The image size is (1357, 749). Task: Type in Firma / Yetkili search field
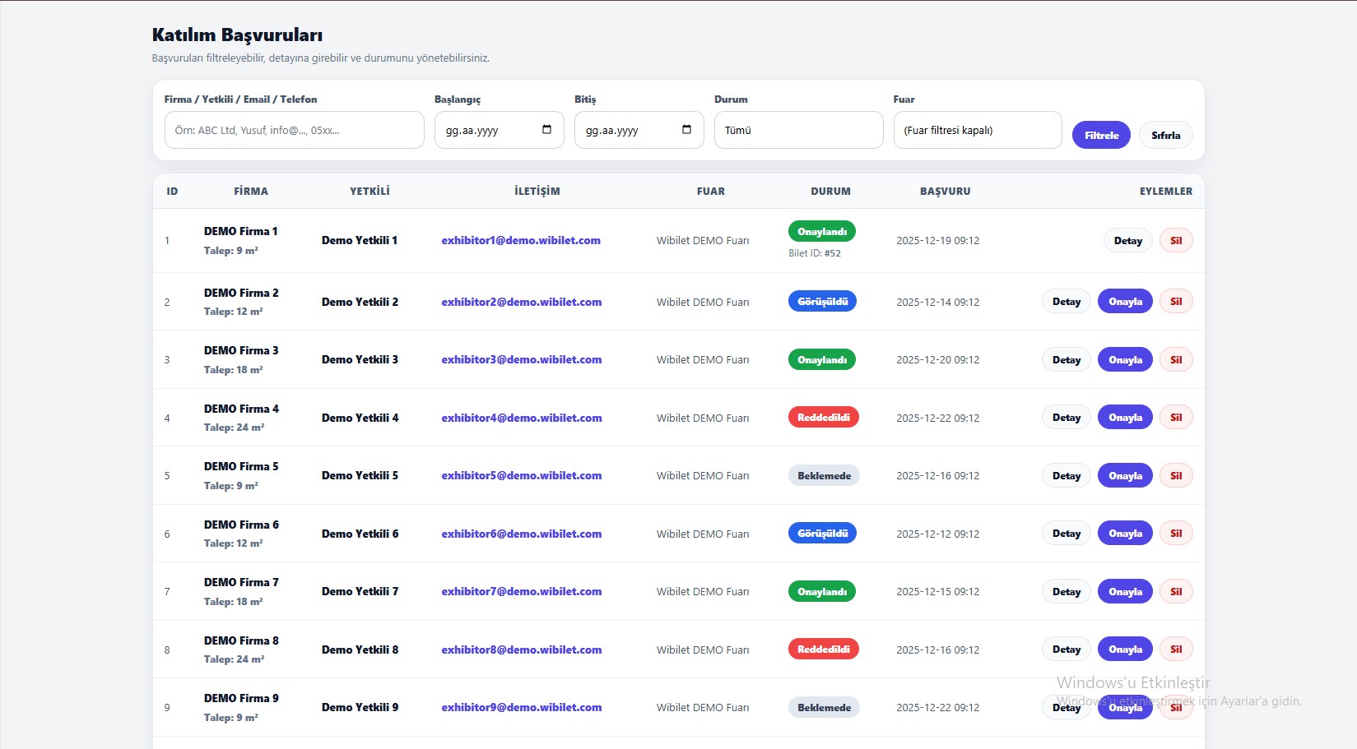[294, 130]
